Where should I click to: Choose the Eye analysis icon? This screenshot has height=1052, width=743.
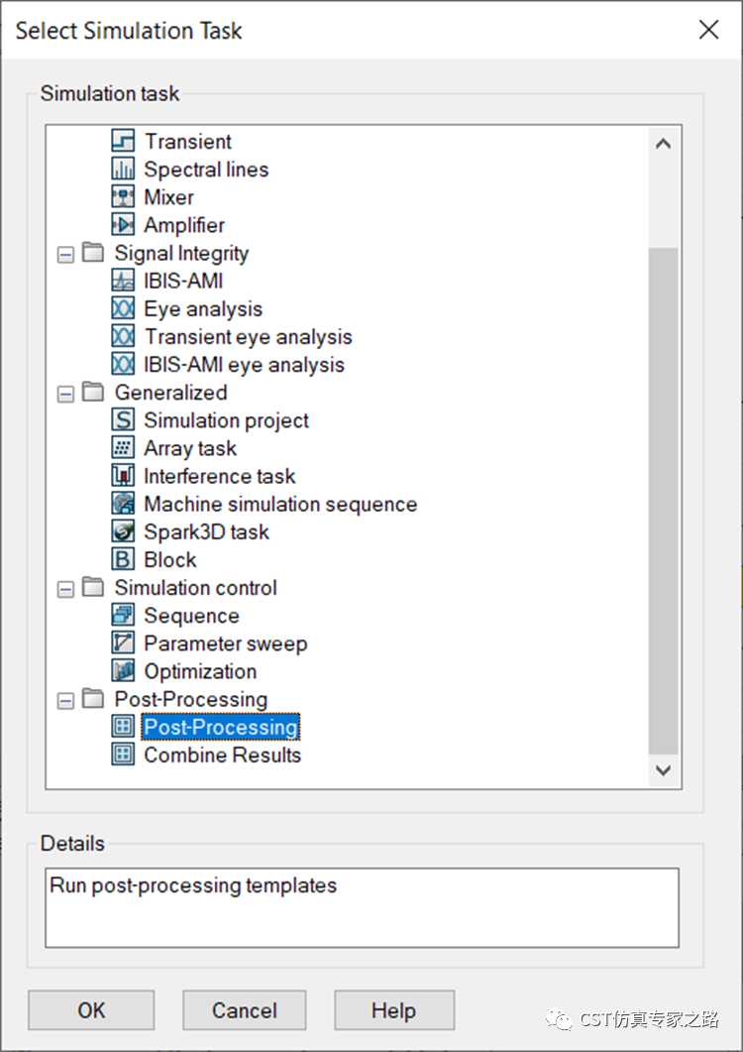pyautogui.click(x=123, y=308)
